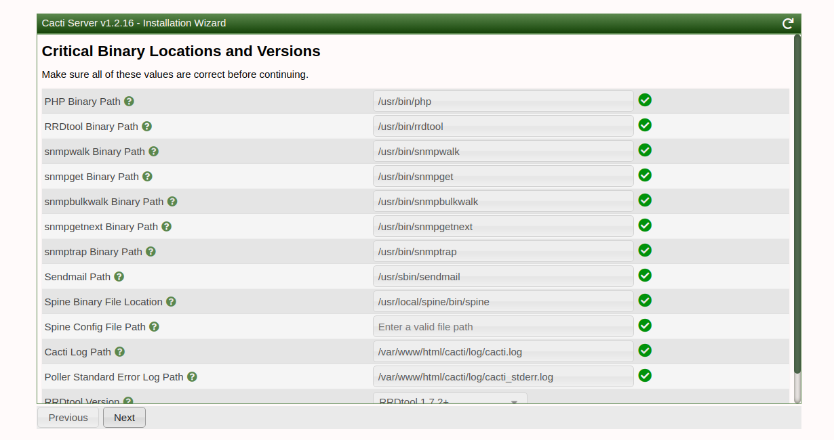Focus the /usr/local/spine/bin/spine input field
834x440 pixels.
(503, 302)
